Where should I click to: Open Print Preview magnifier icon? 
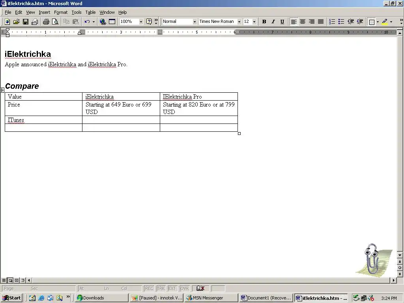55,22
